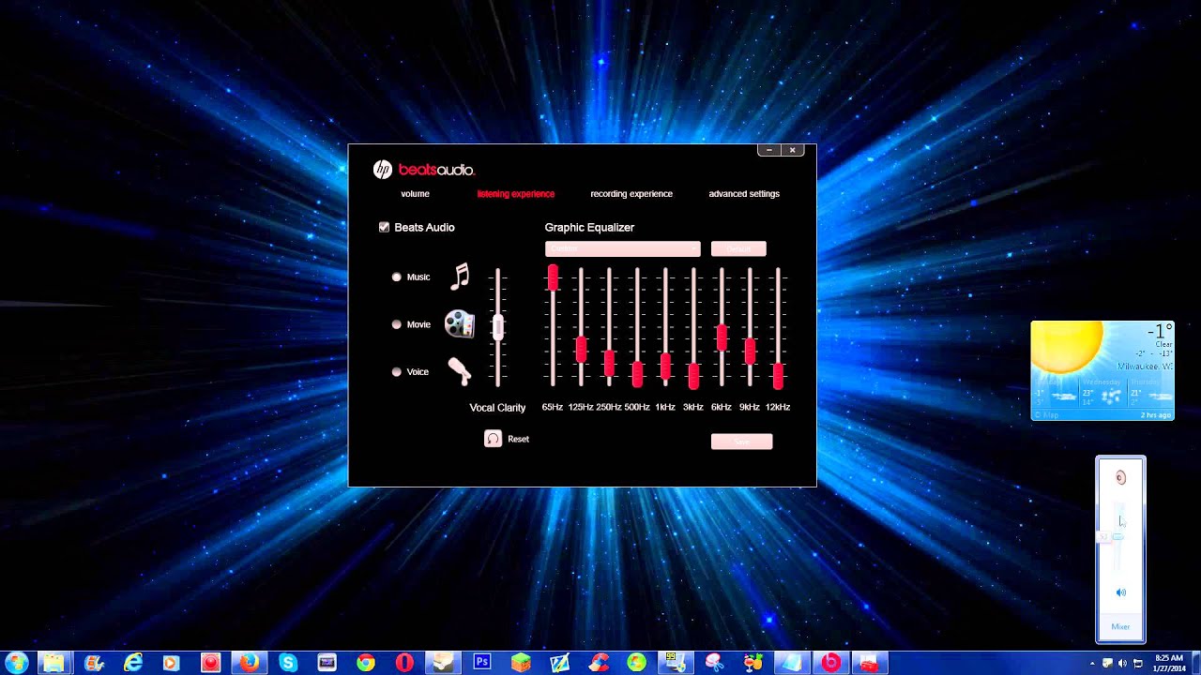Select the Music radio button
This screenshot has width=1201, height=675.
pyautogui.click(x=396, y=277)
